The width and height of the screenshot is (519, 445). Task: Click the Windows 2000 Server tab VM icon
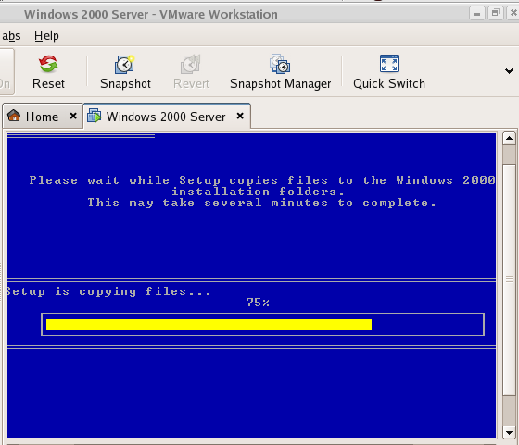(94, 116)
